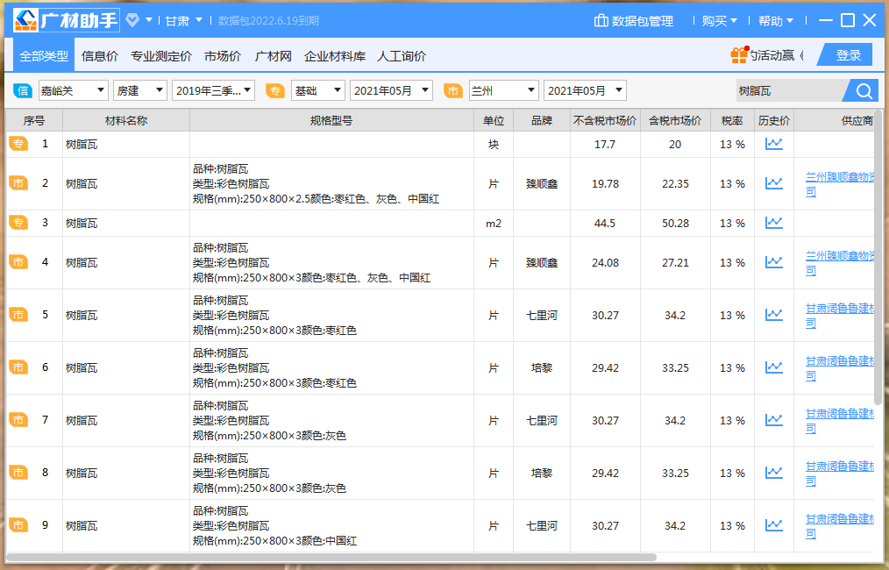Image resolution: width=889 pixels, height=570 pixels.
Task: Click the 市 badge on row 5
Action: [x=18, y=315]
